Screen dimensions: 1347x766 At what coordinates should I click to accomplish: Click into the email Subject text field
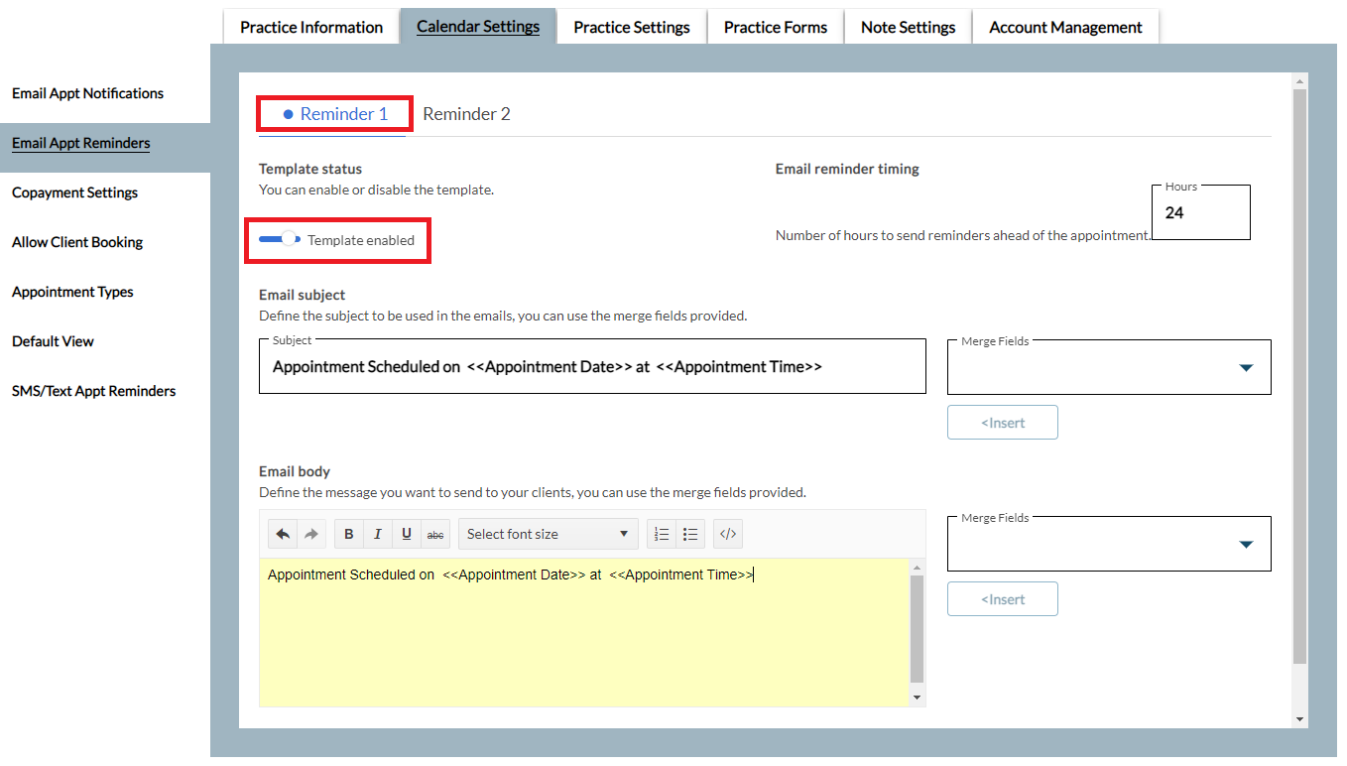(x=592, y=367)
